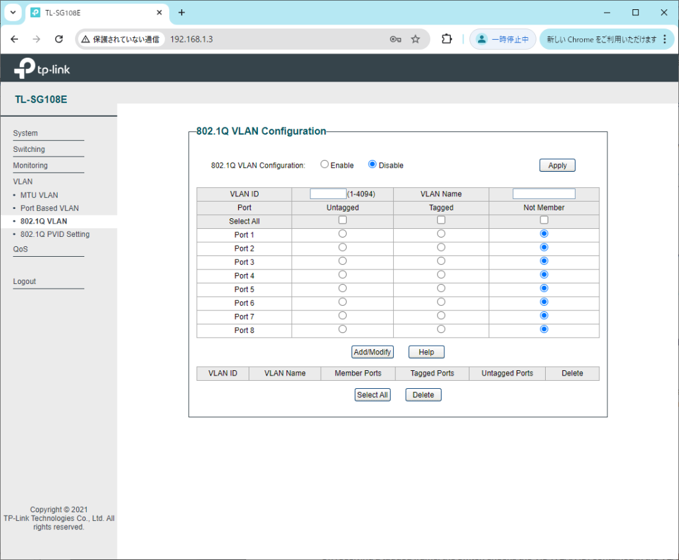Click the browser reload icon
Screen dimensions: 679x560
click(x=59, y=39)
